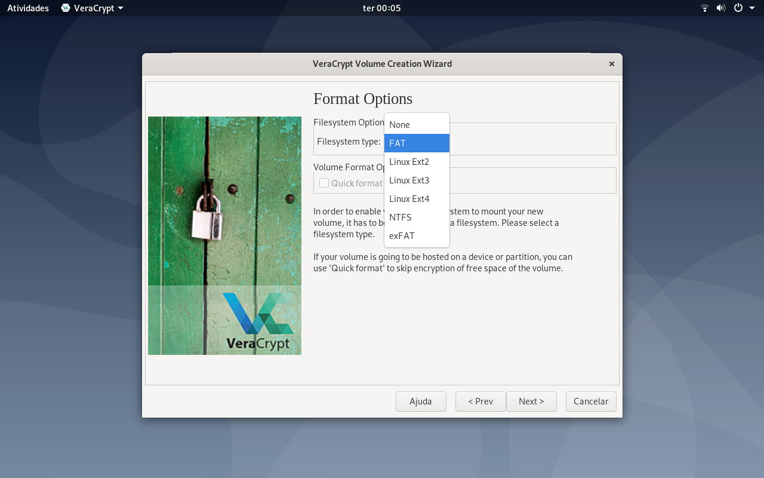The width and height of the screenshot is (764, 478).
Task: Click the Wi-Fi network status icon
Action: coord(705,8)
